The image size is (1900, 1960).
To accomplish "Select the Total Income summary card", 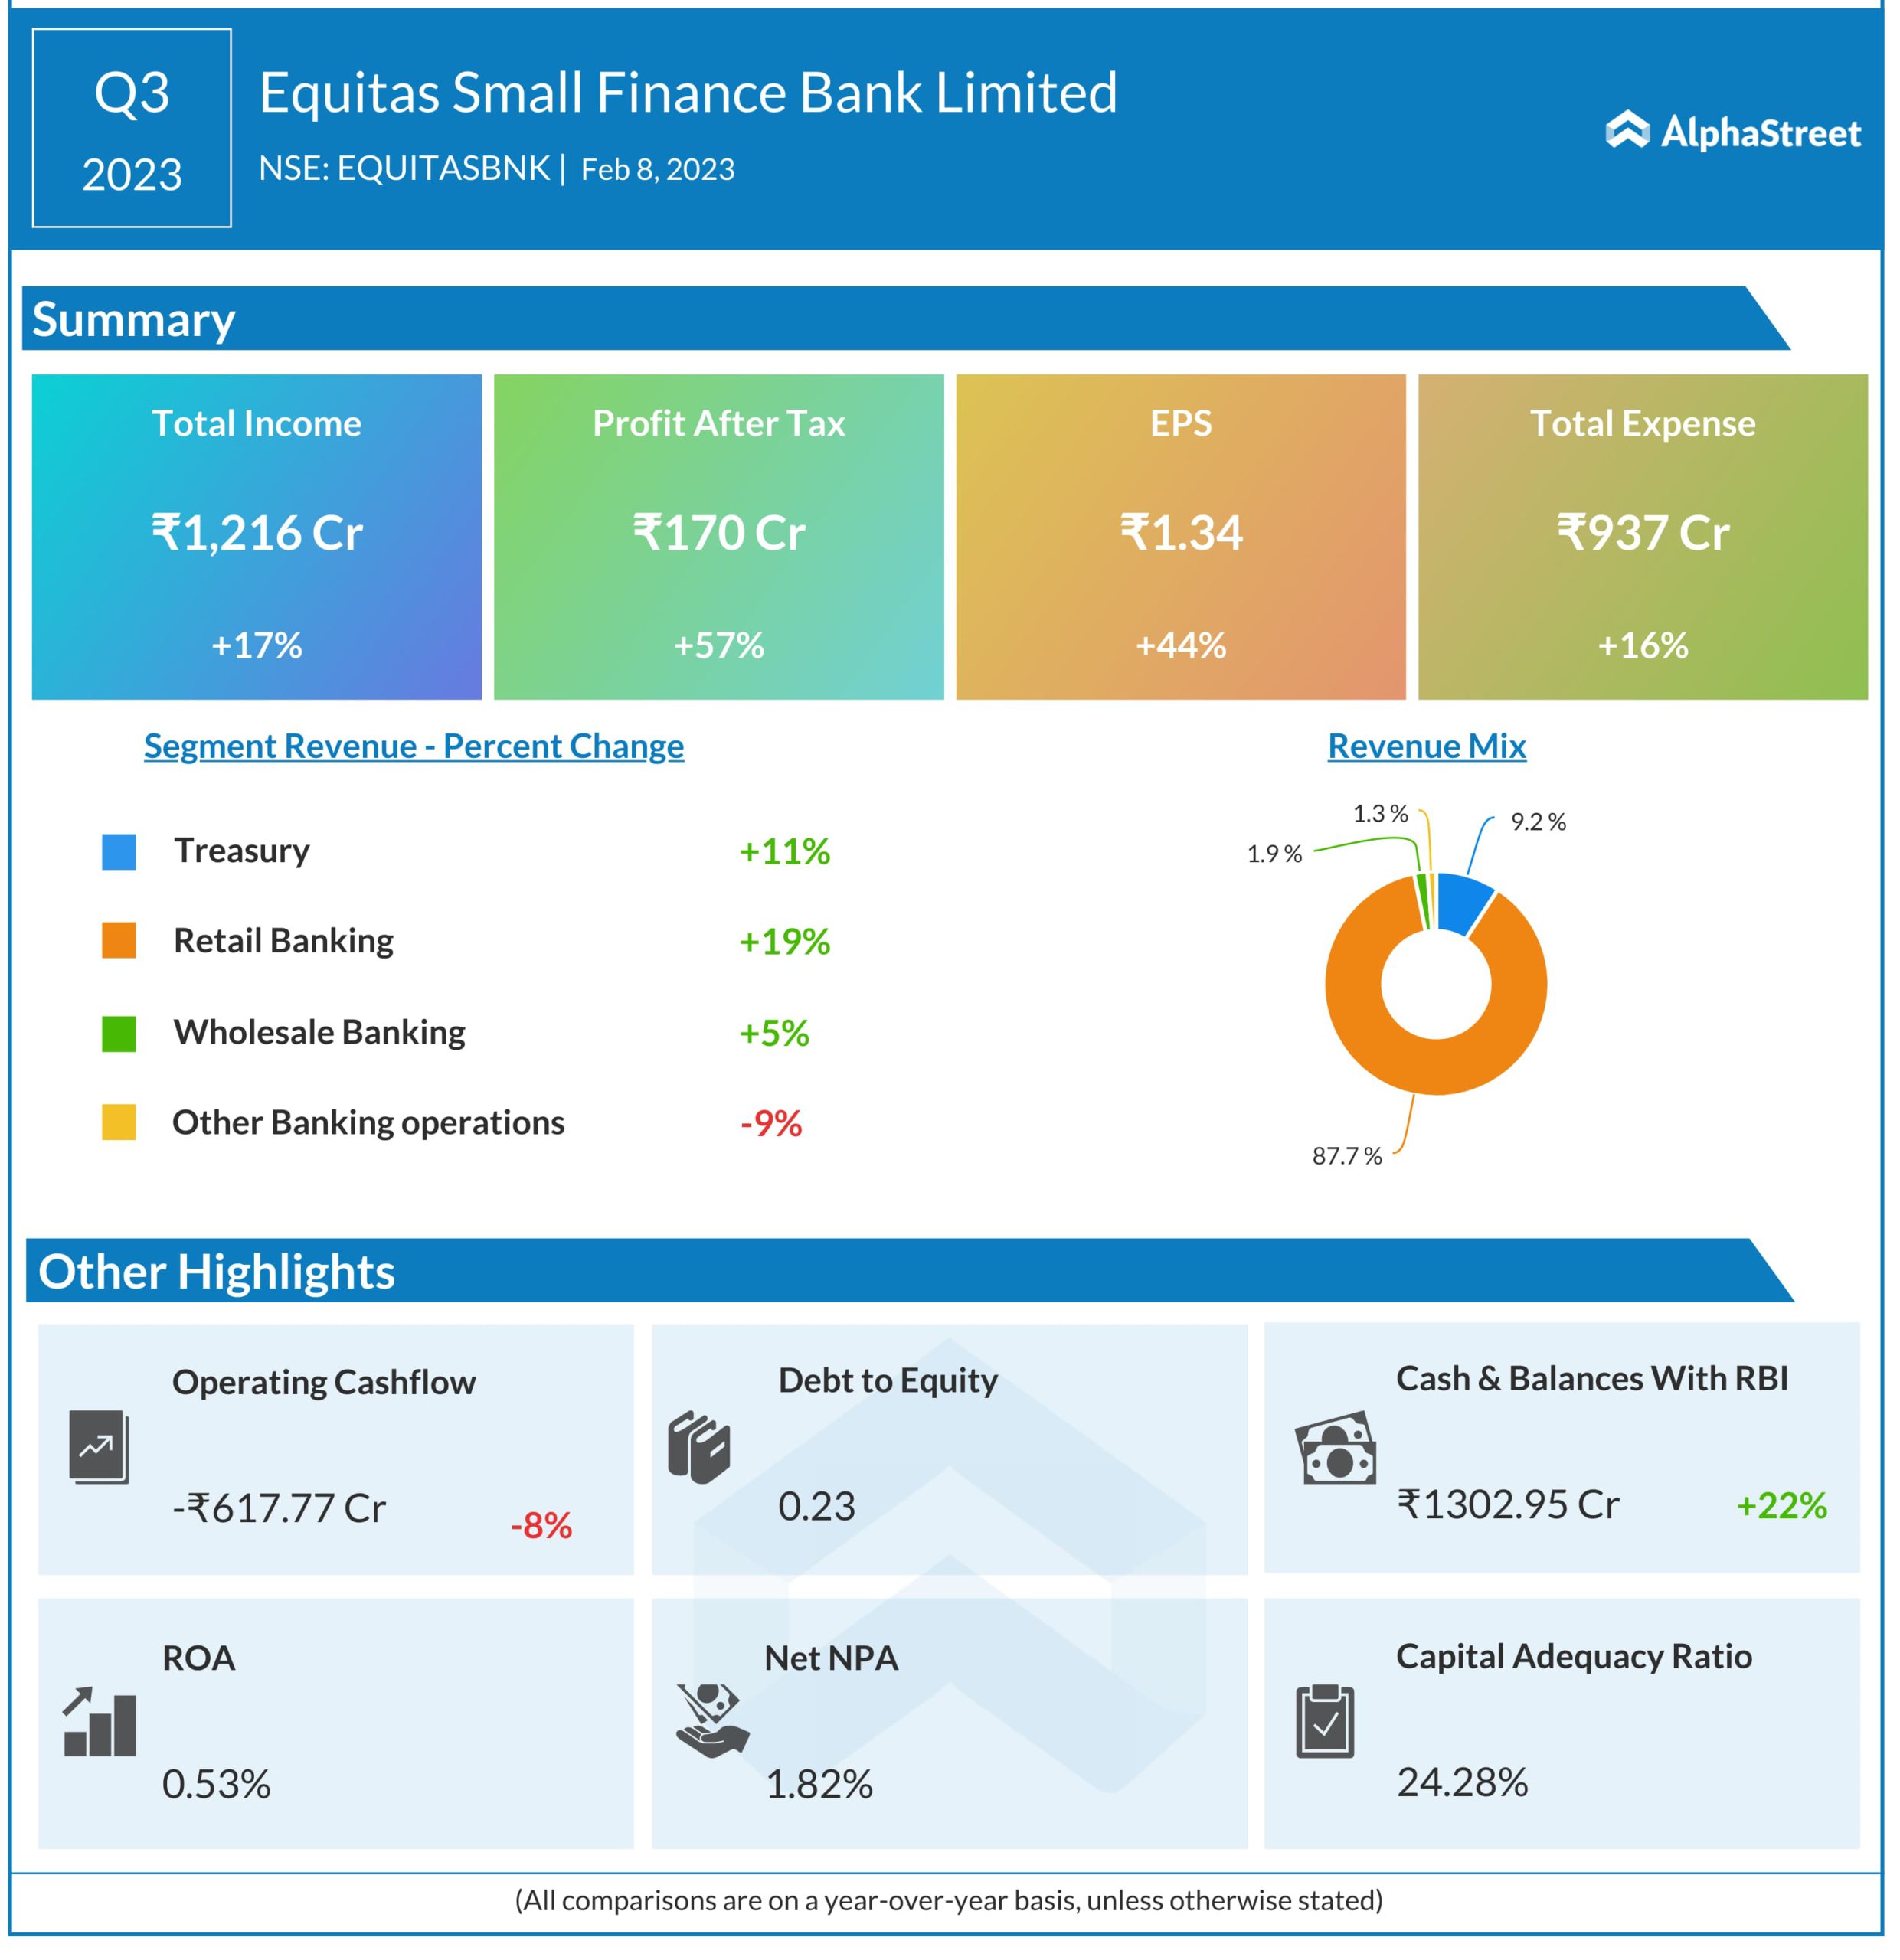I will [257, 537].
